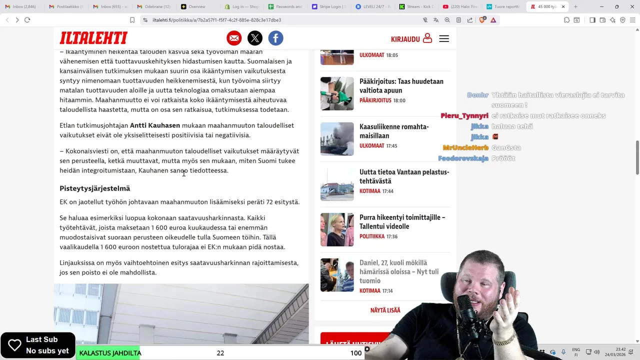640x360 pixels.
Task: Click the 'Last Sub' heart widget
Action: click(38, 345)
